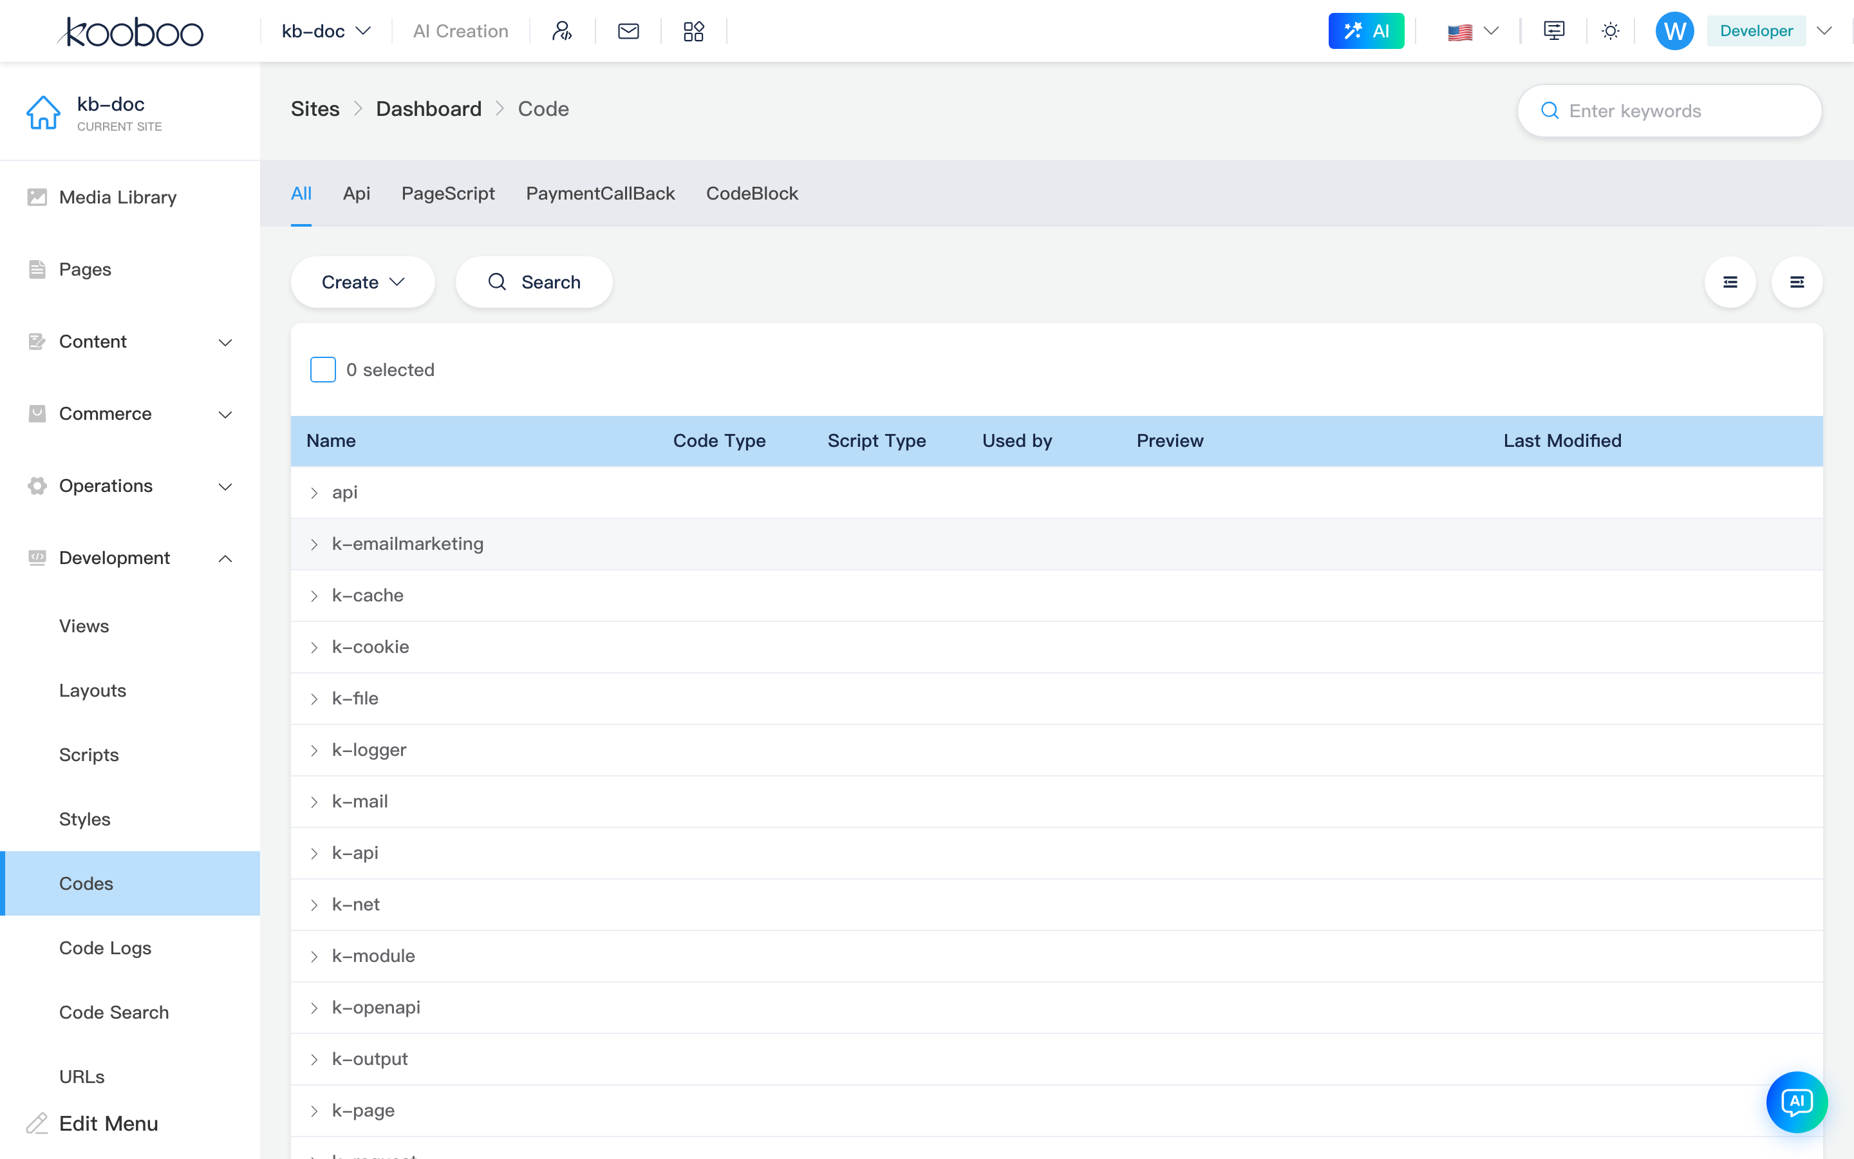Open the monitor/presentation icon in header

(x=1553, y=32)
